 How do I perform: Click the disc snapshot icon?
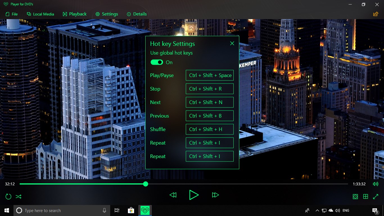coord(355,196)
